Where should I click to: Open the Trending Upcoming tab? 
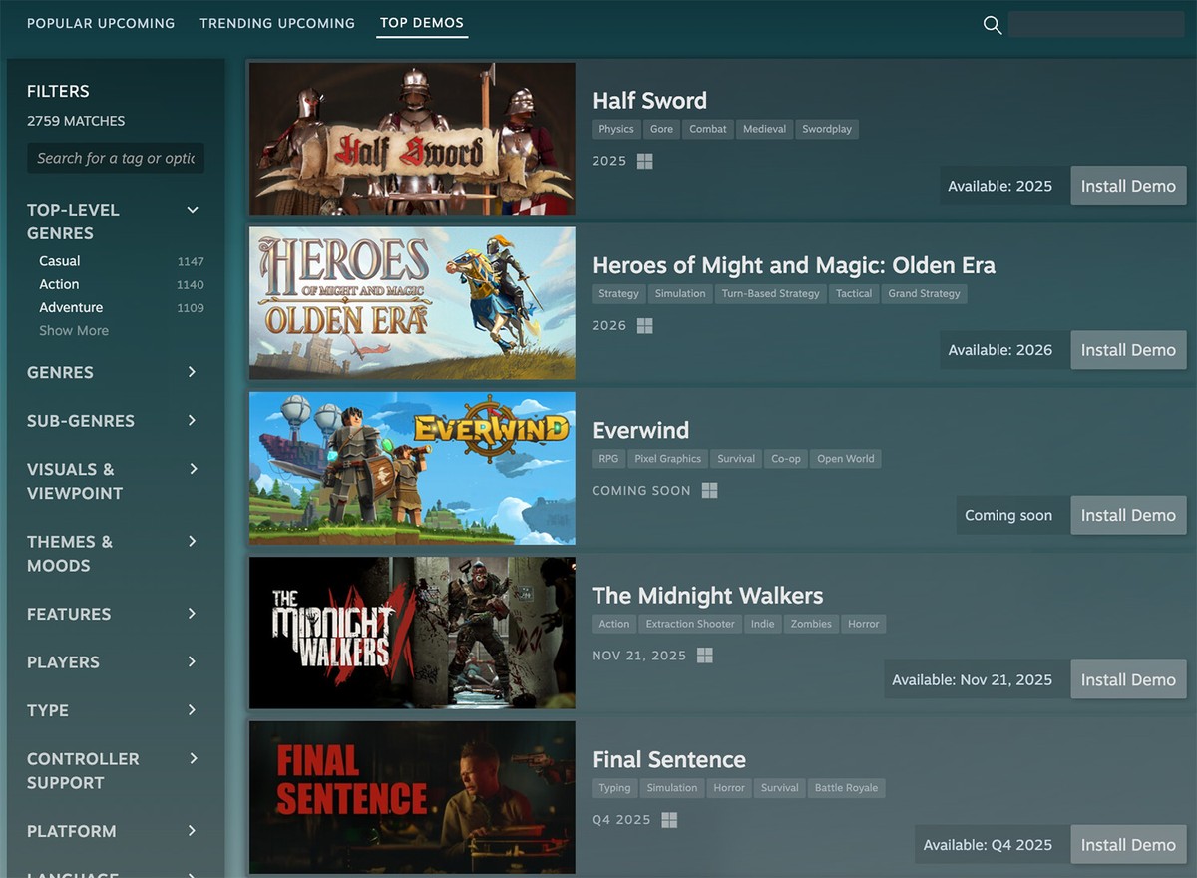tap(277, 23)
